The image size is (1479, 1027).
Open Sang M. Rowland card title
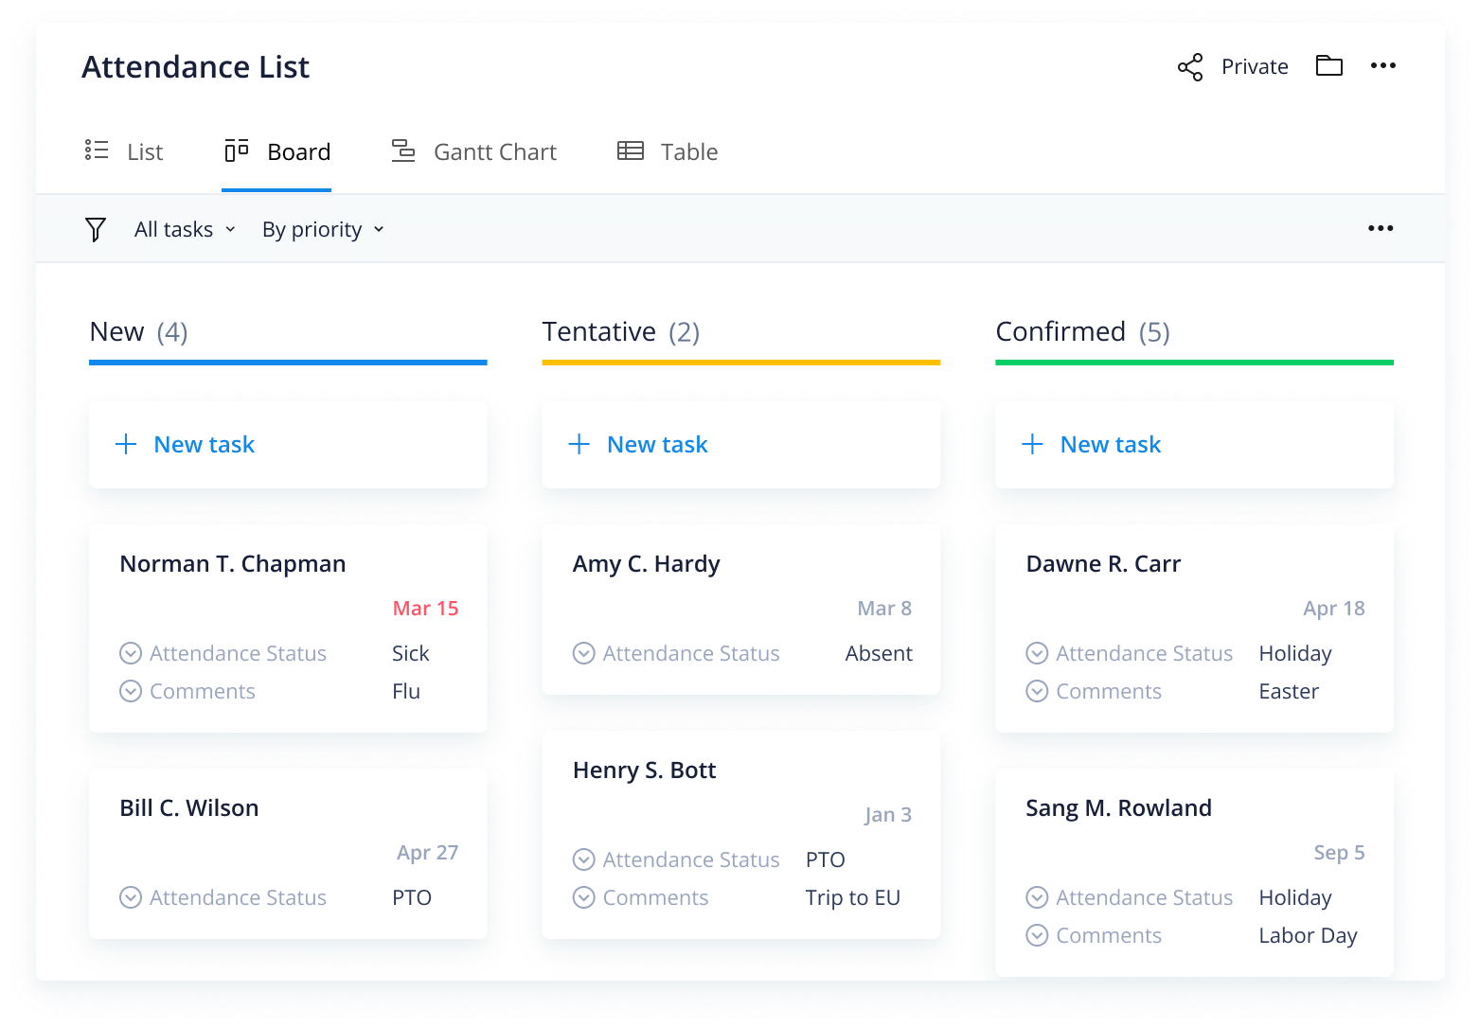coord(1119,808)
